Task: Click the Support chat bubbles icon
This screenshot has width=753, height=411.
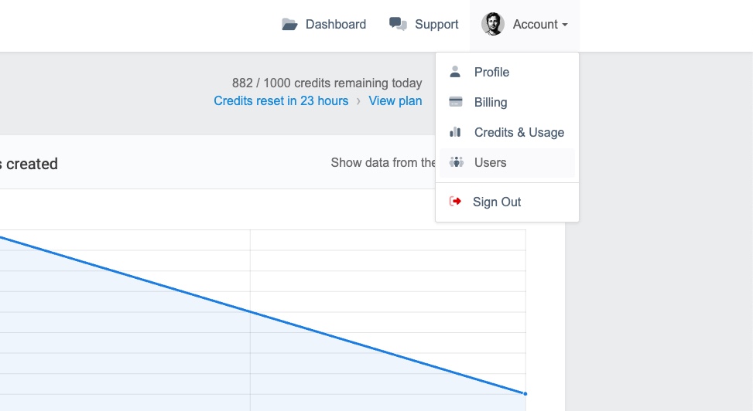Action: coord(398,24)
